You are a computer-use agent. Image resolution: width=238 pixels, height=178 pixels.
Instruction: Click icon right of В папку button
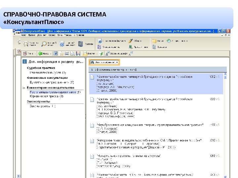point(101,54)
